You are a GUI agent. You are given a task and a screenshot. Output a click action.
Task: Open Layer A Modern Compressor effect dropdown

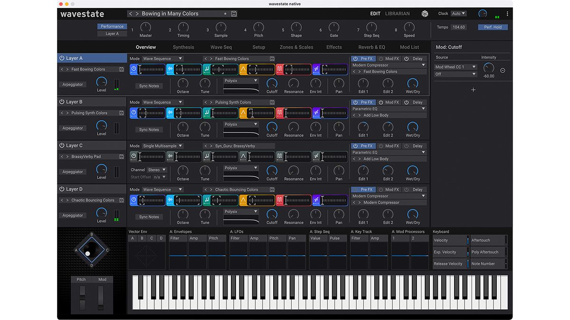[x=389, y=65]
